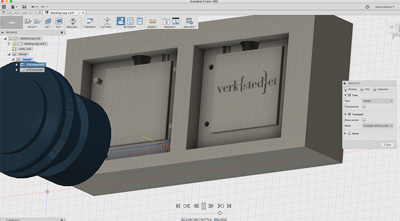Click the Undo arrow
The width and height of the screenshot is (400, 221).
34,7
